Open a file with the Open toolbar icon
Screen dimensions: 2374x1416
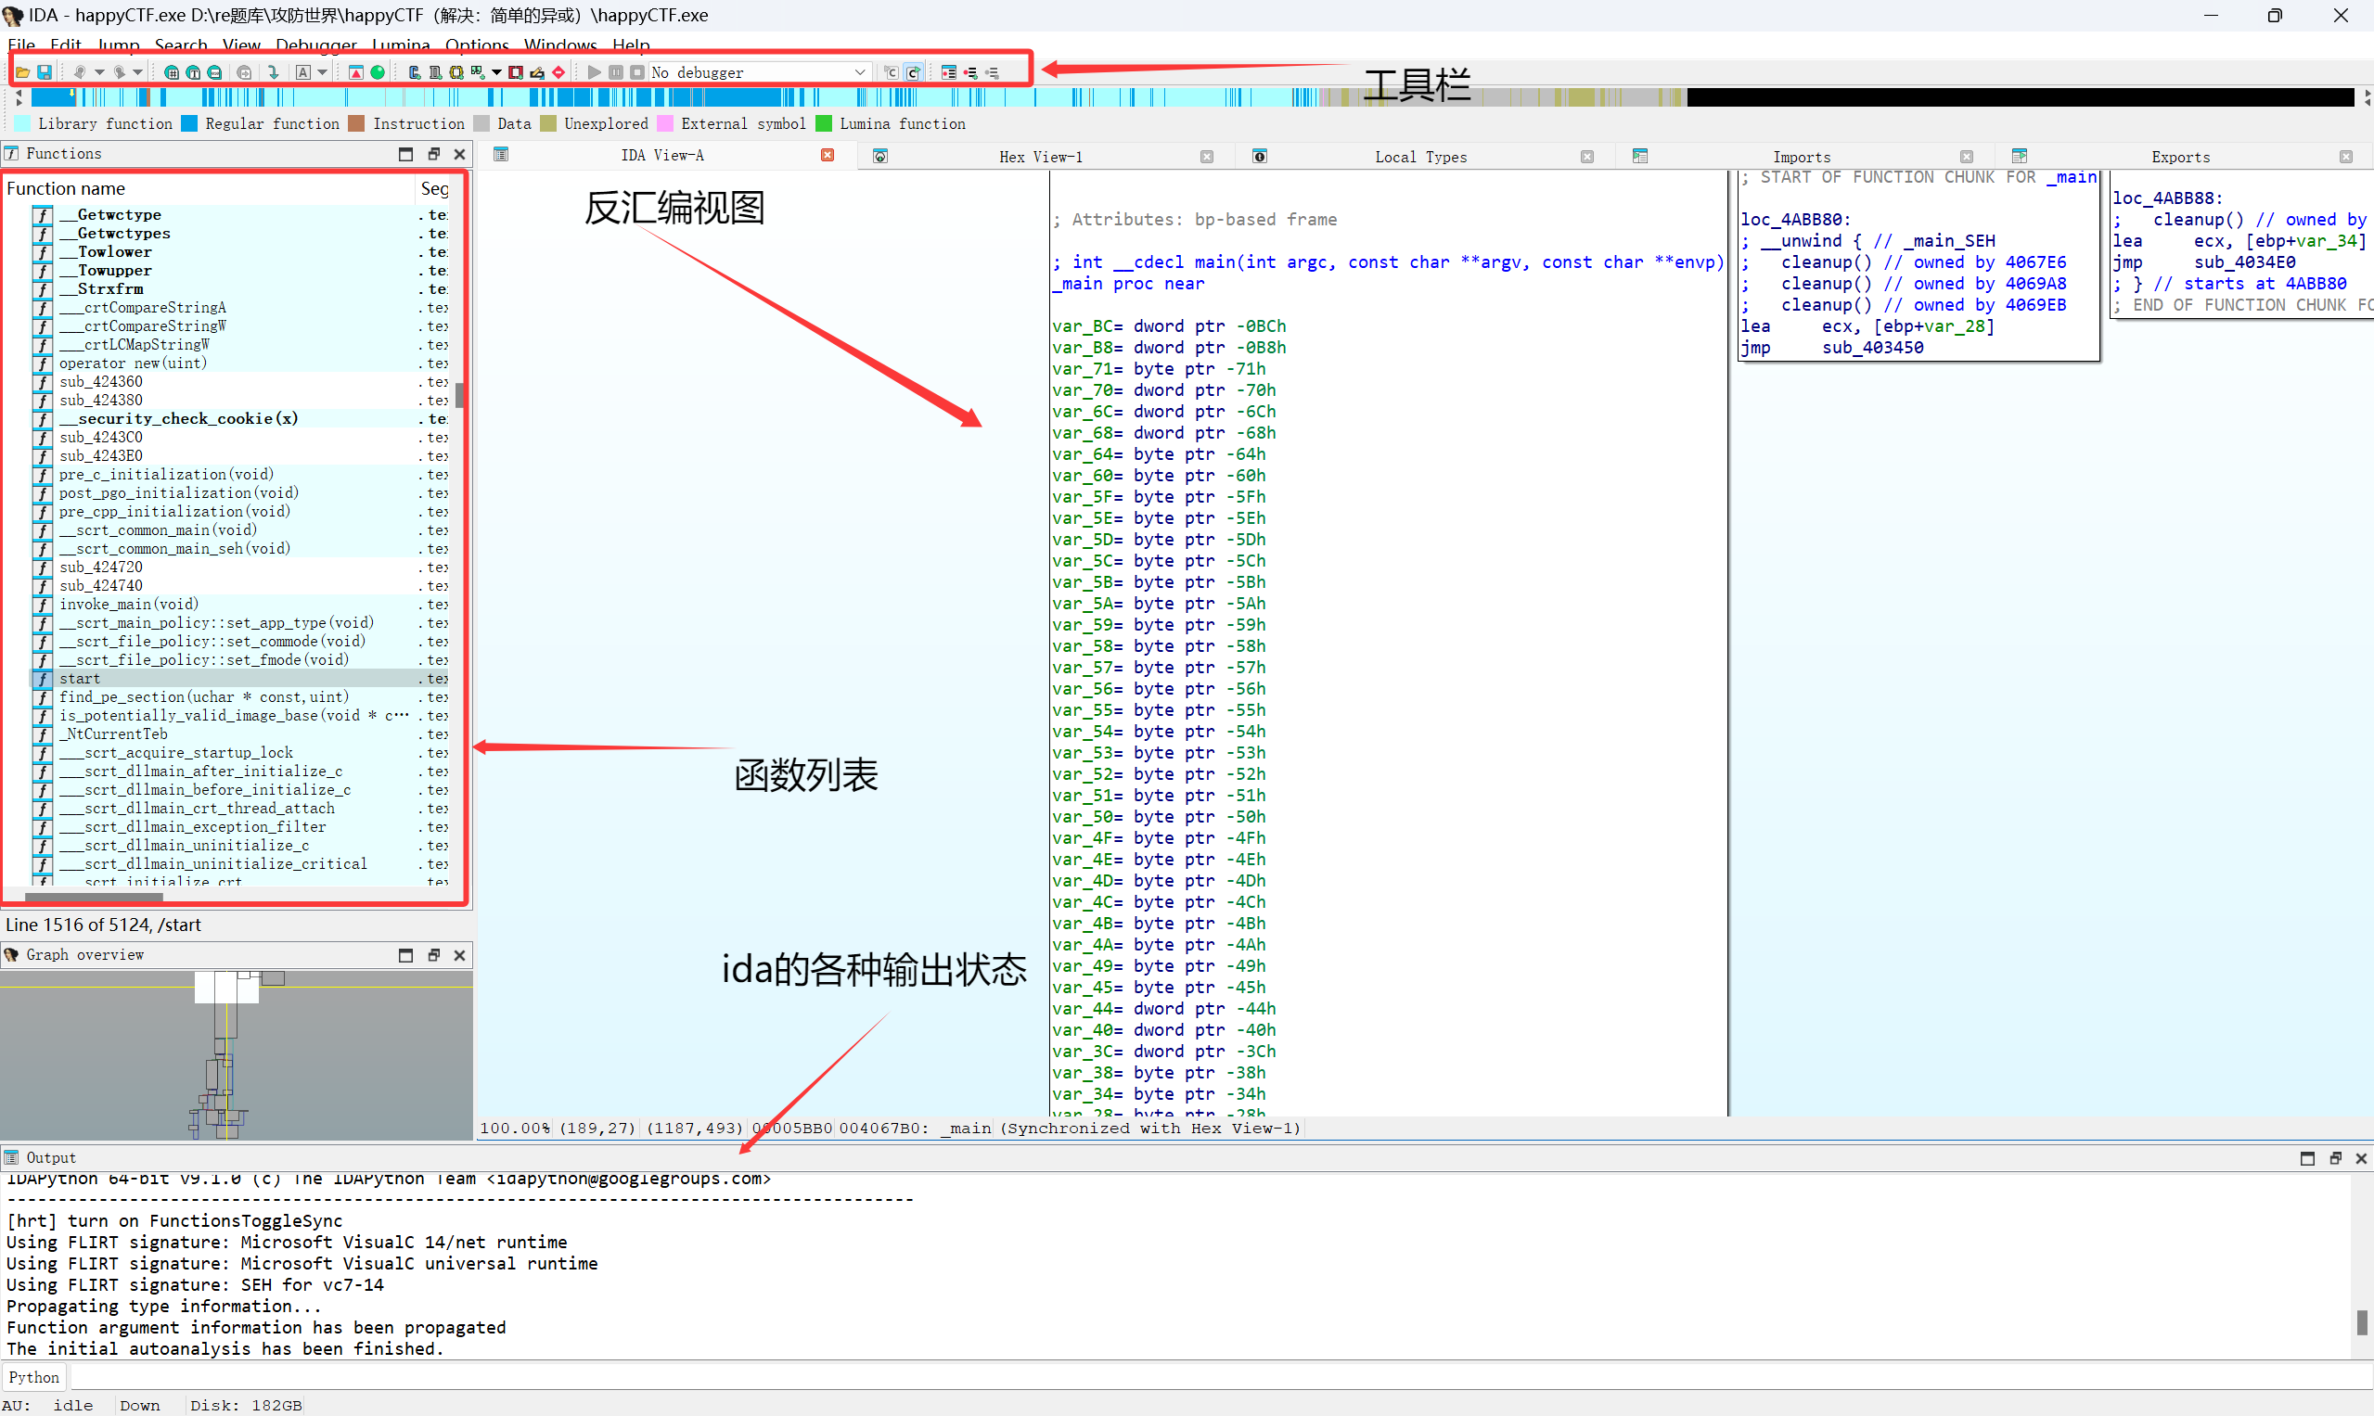point(22,71)
